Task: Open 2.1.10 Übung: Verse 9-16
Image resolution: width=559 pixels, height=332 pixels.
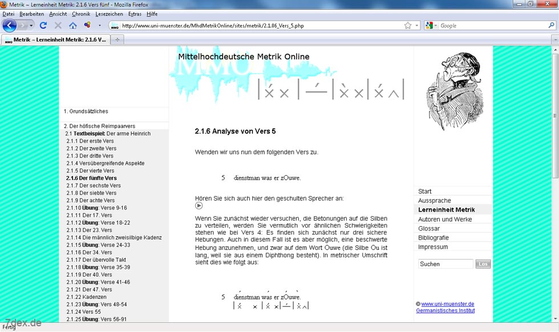Action: click(96, 208)
